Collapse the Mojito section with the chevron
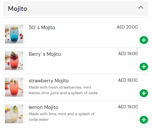 point(141,8)
